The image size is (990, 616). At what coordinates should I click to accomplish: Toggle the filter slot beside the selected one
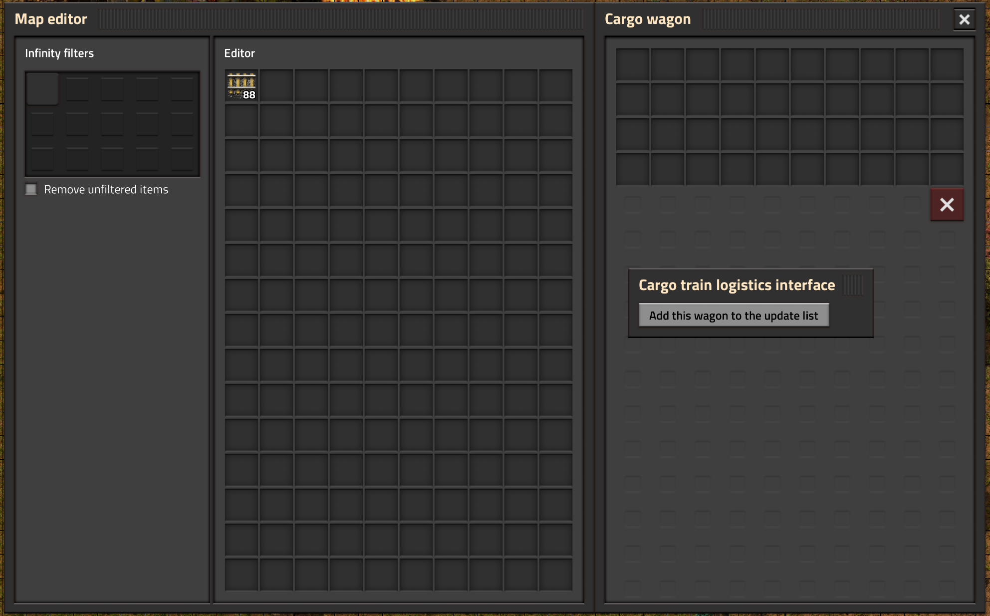(x=77, y=88)
